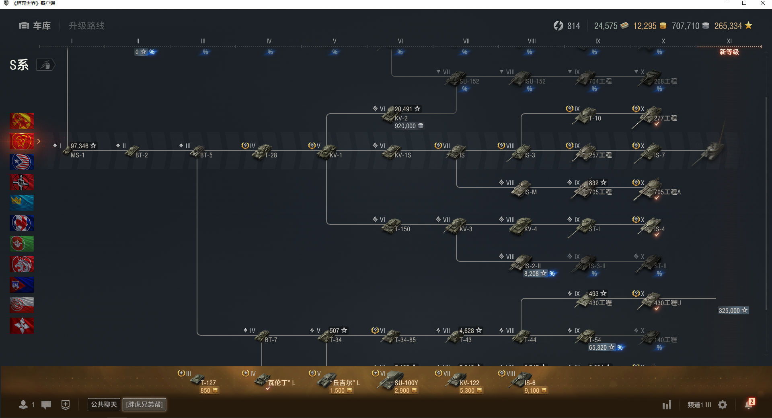Open the contacts list icon
The width and height of the screenshot is (772, 418).
coord(23,405)
